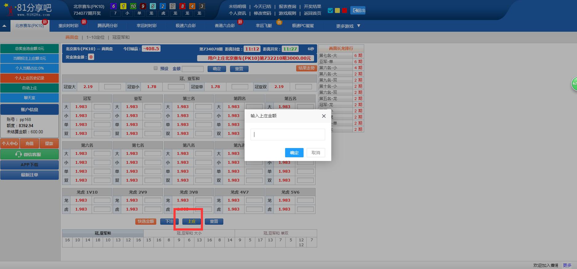Collapse the game bar with up arrow
Image resolution: width=577 pixels, height=269 pixels.
click(4, 26)
